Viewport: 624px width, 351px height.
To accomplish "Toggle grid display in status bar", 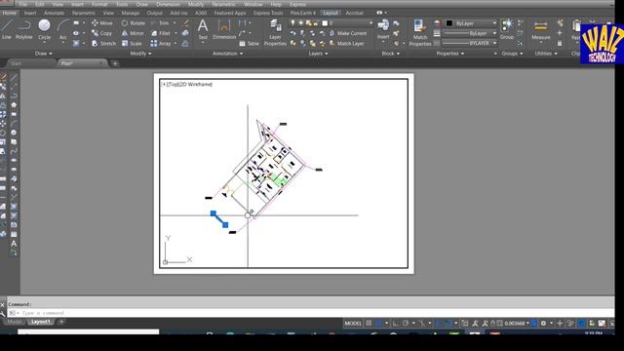I will [369, 323].
